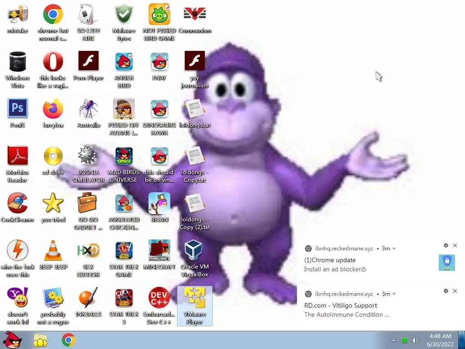Image resolution: width=465 pixels, height=349 pixels.
Task: Select the red Opera 'this looks like' icon
Action: point(53,70)
